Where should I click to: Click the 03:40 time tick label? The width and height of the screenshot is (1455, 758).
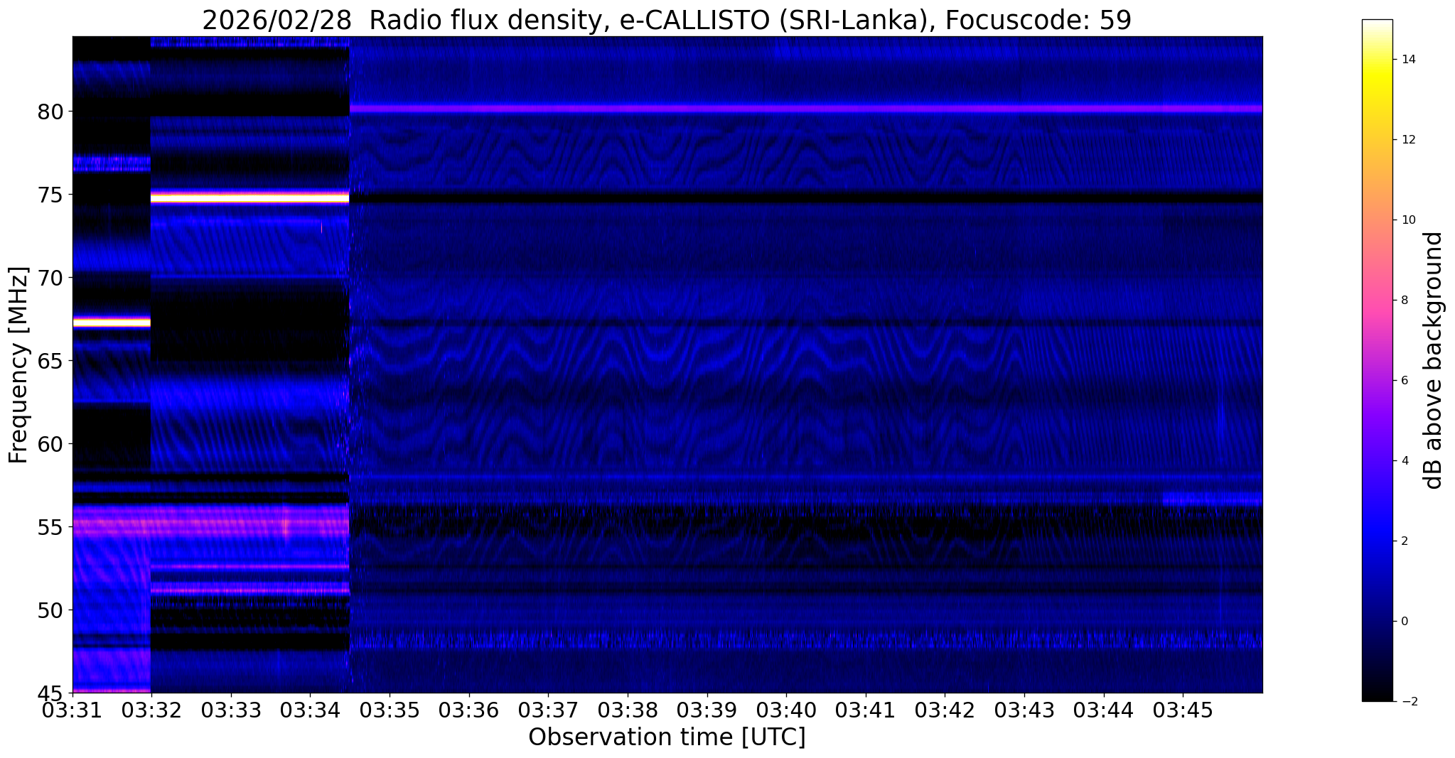(x=786, y=710)
